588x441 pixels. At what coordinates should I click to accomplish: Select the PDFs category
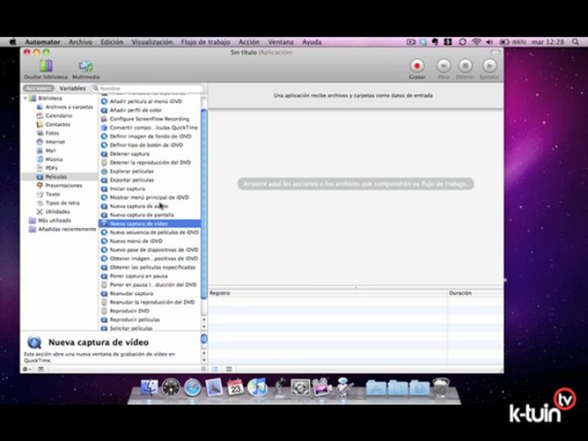51,168
